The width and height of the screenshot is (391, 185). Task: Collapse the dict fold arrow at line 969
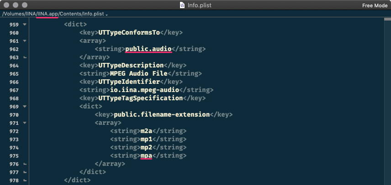coord(24,107)
